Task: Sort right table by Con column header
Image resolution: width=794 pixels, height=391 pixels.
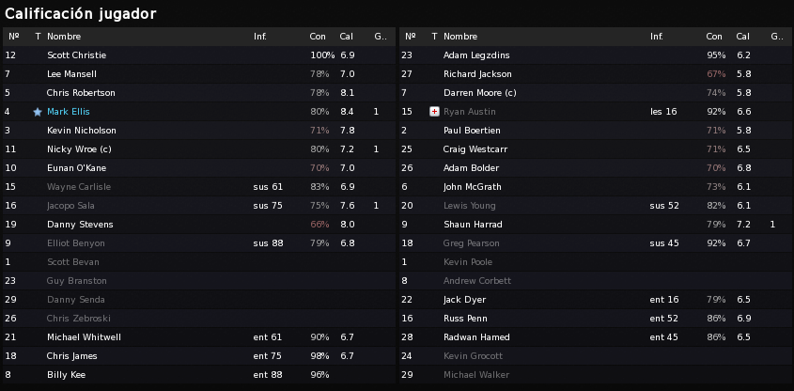Action: (x=714, y=37)
